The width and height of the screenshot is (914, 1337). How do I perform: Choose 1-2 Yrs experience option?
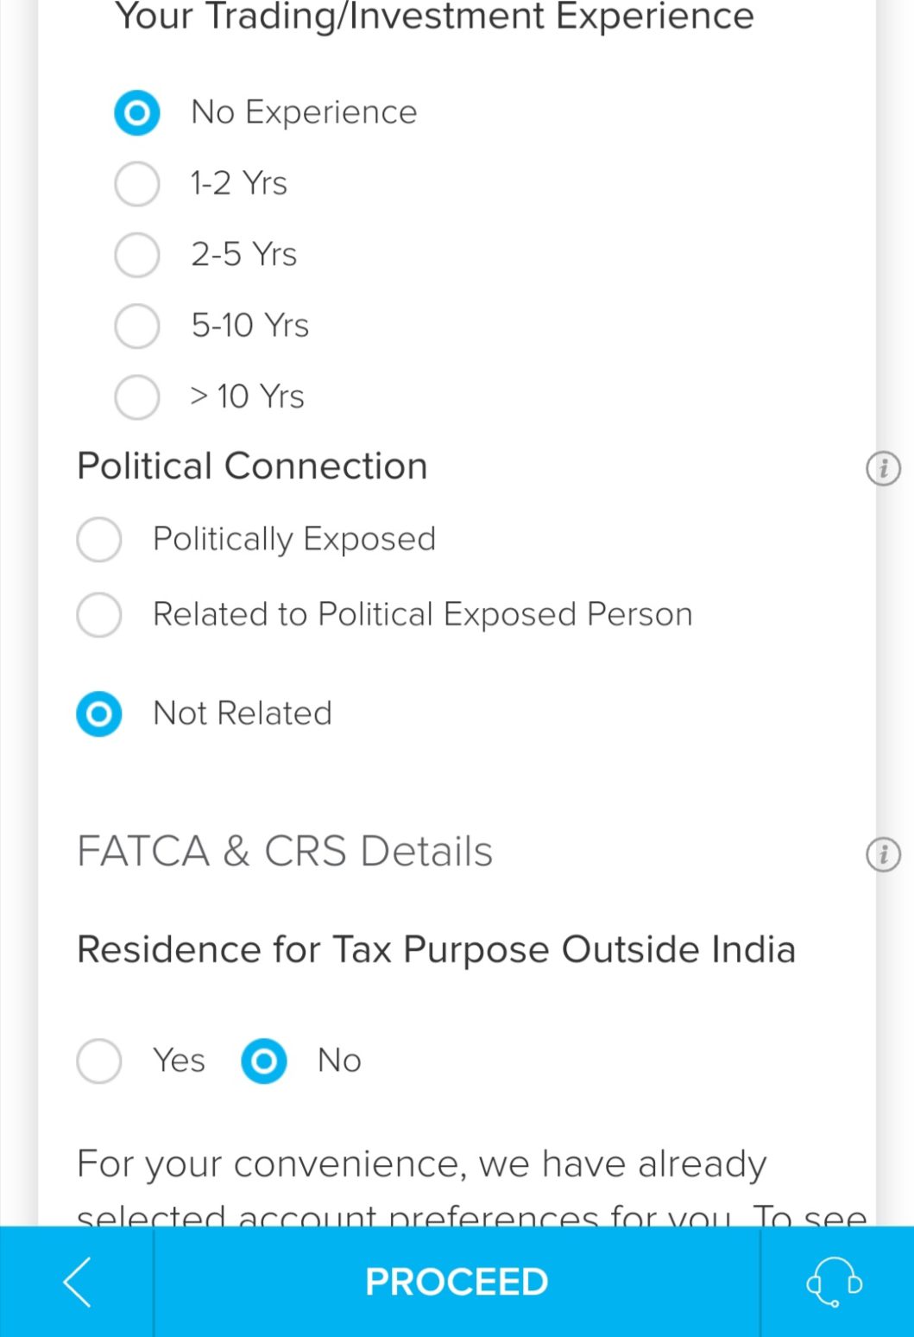[x=137, y=184]
